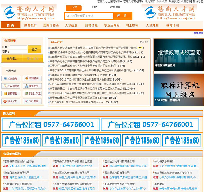
Task: Open 上海交大昂立外语金乡学校 listing
Action: pos(119,184)
